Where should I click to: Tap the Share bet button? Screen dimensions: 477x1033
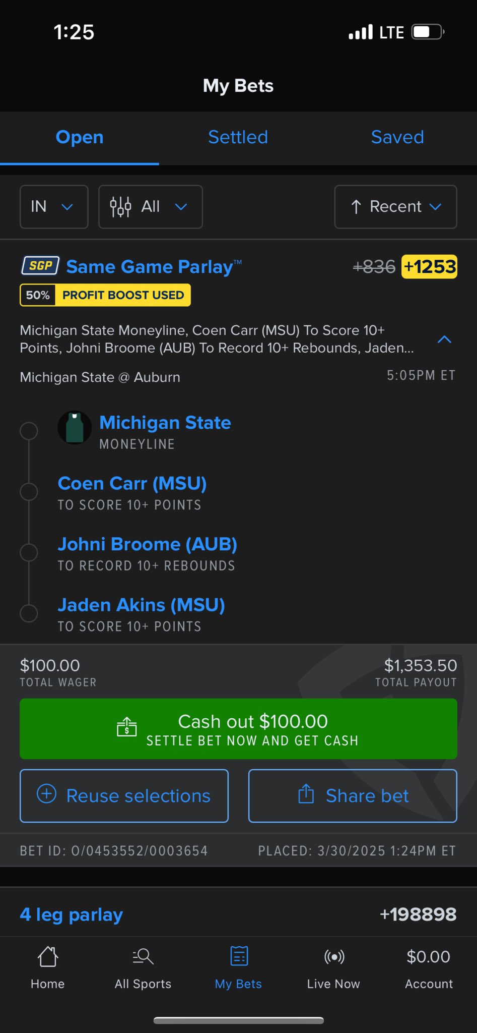click(353, 795)
